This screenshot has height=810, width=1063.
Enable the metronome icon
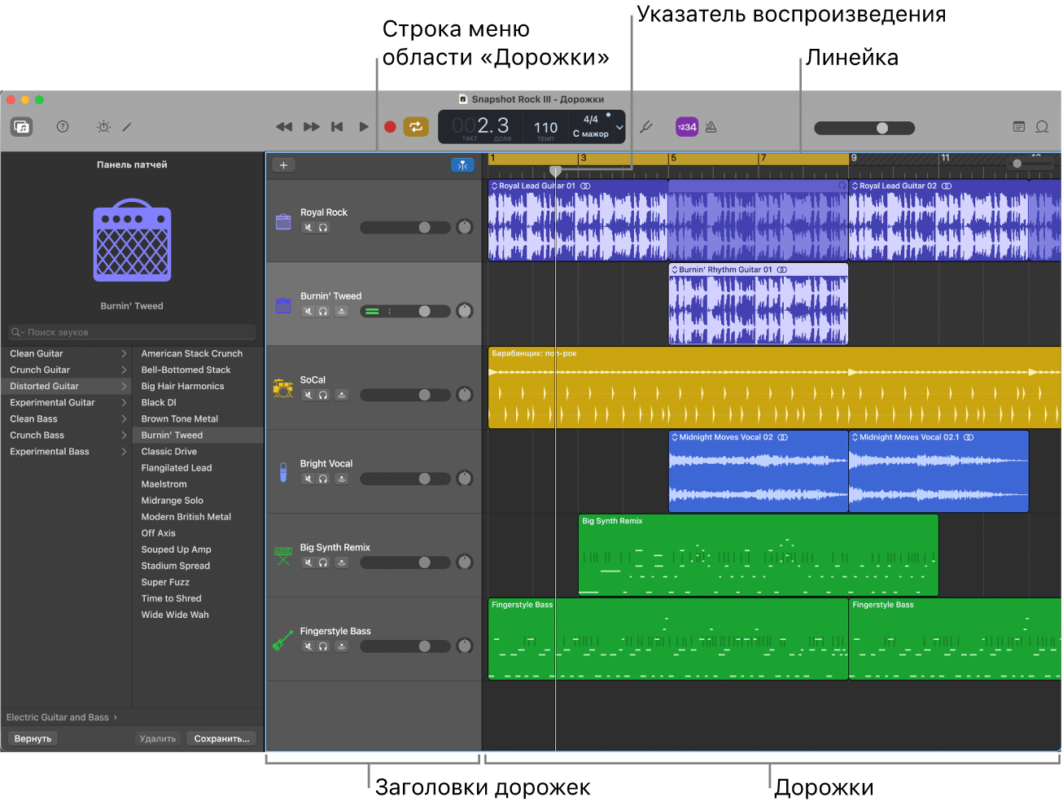pos(710,127)
